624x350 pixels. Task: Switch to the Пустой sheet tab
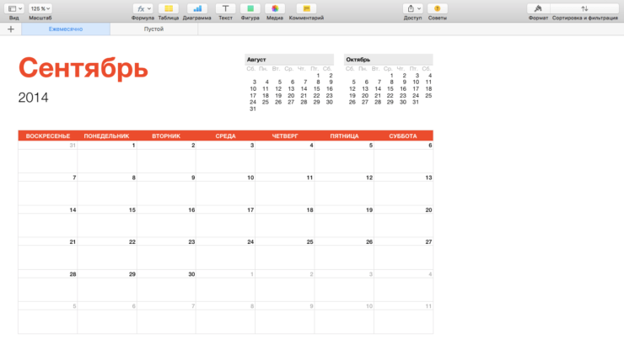click(153, 29)
